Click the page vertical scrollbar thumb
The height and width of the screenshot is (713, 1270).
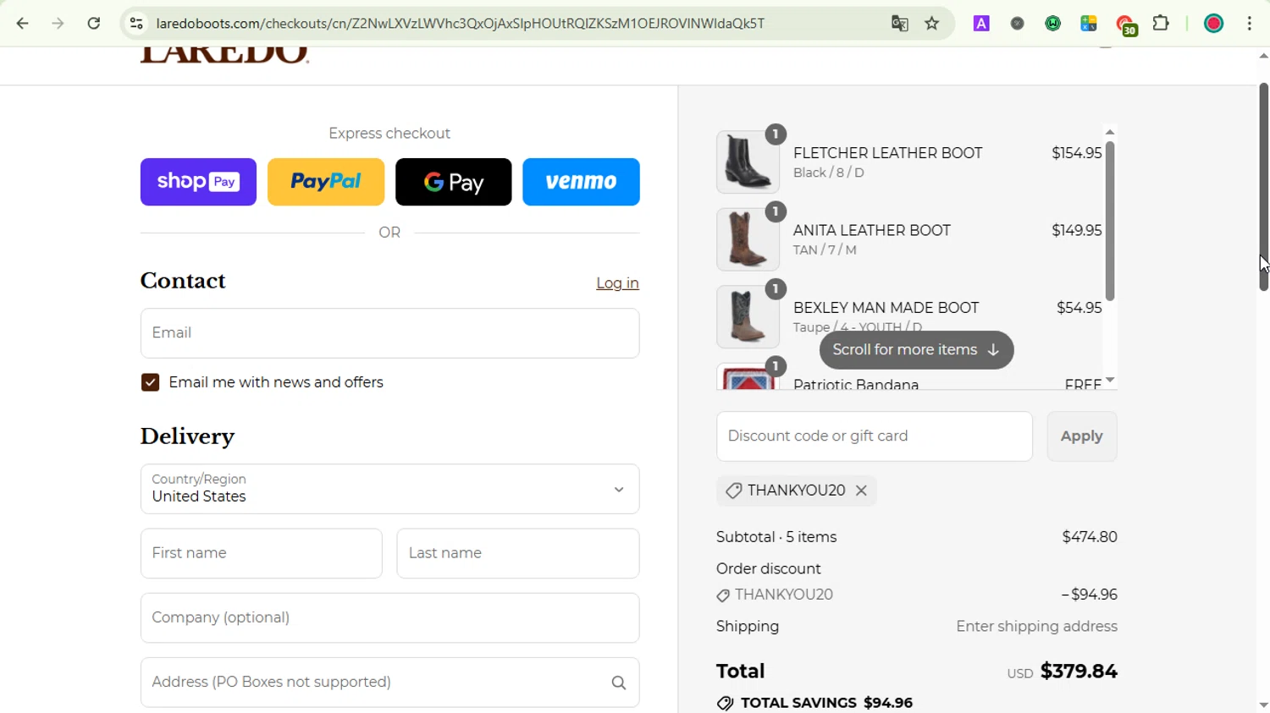click(x=1263, y=187)
